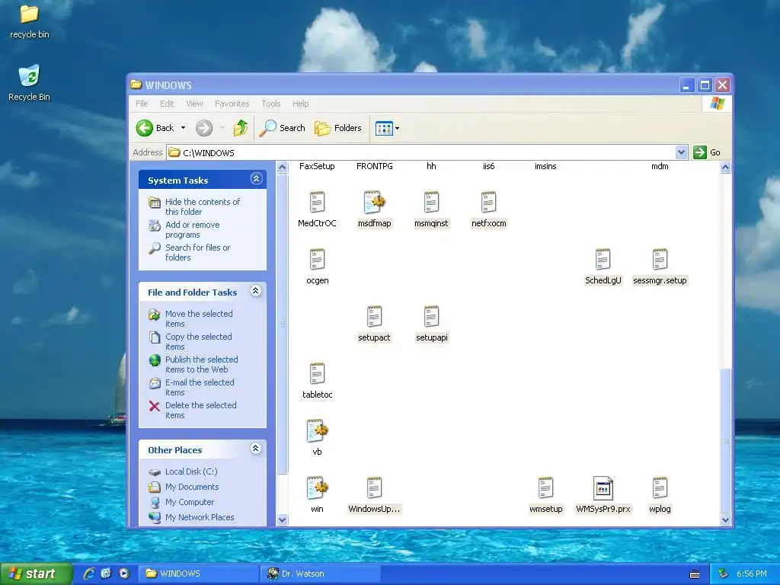Click the 6:56 PM tray clock
The height and width of the screenshot is (585, 780).
pos(751,574)
